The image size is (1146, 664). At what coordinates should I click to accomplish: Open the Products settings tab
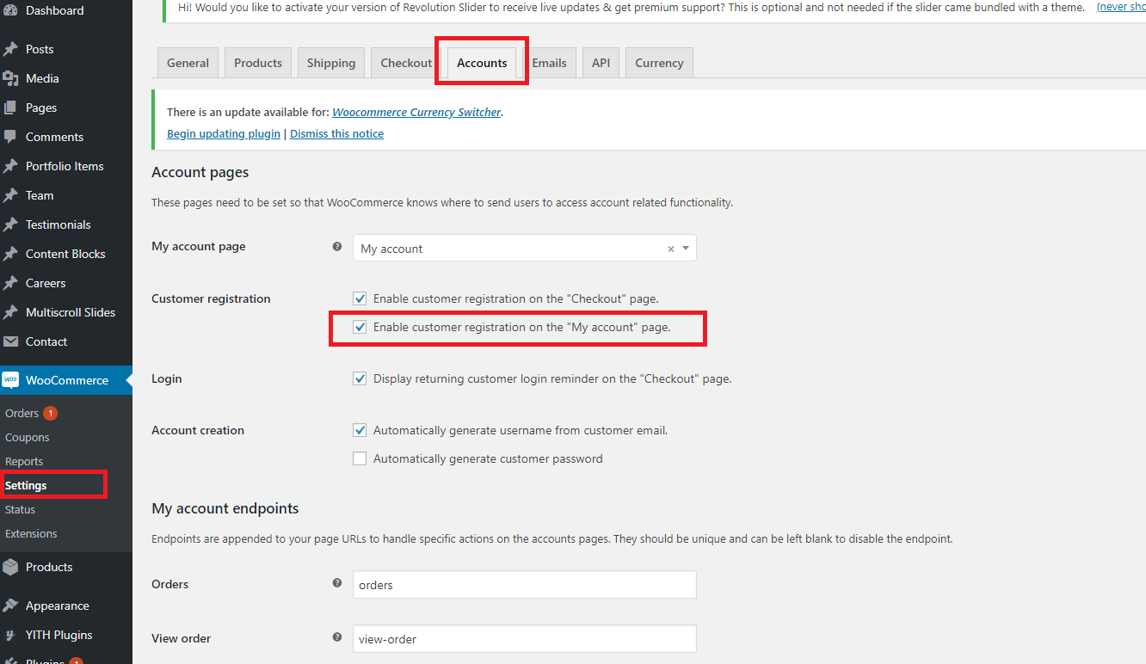coord(258,63)
